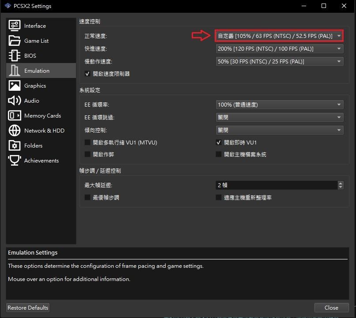Click the Interface sidebar icon
Screen dimensions: 356x318
(15, 26)
